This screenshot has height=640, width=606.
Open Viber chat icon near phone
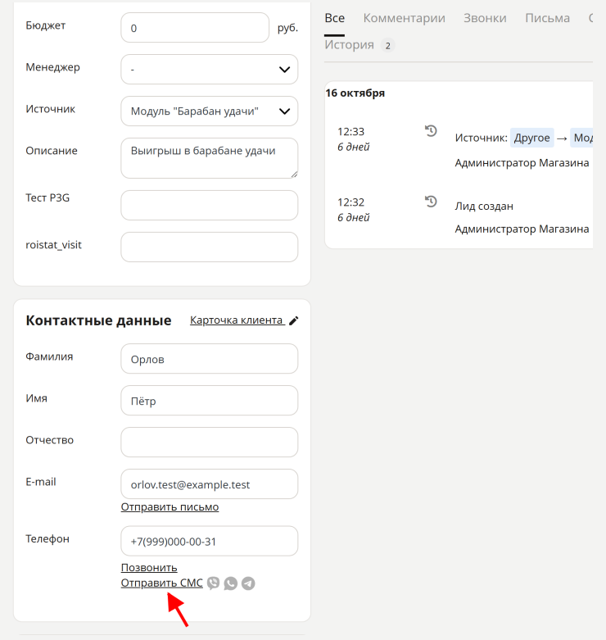[x=213, y=583]
